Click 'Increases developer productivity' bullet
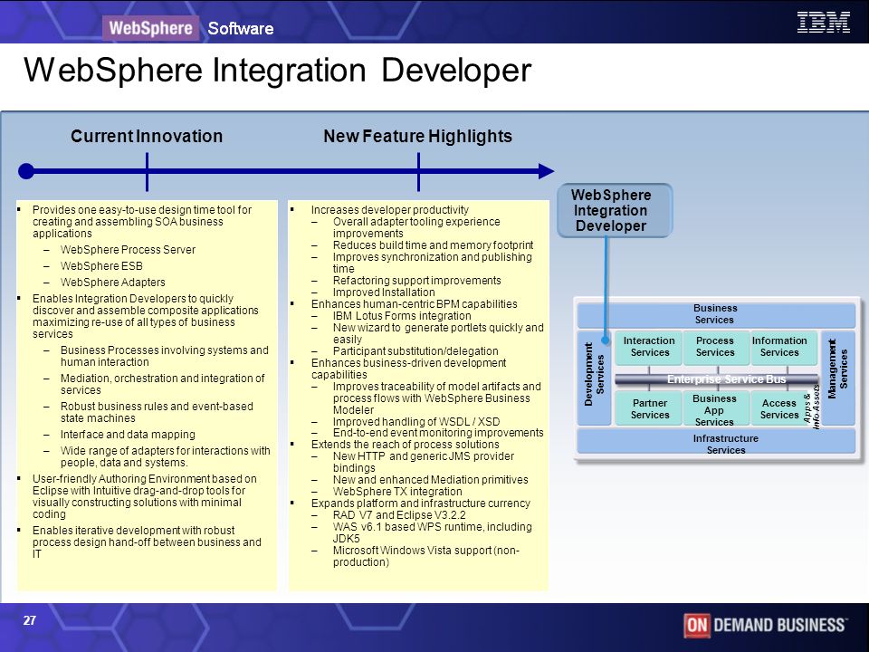869x652 pixels. coord(389,209)
